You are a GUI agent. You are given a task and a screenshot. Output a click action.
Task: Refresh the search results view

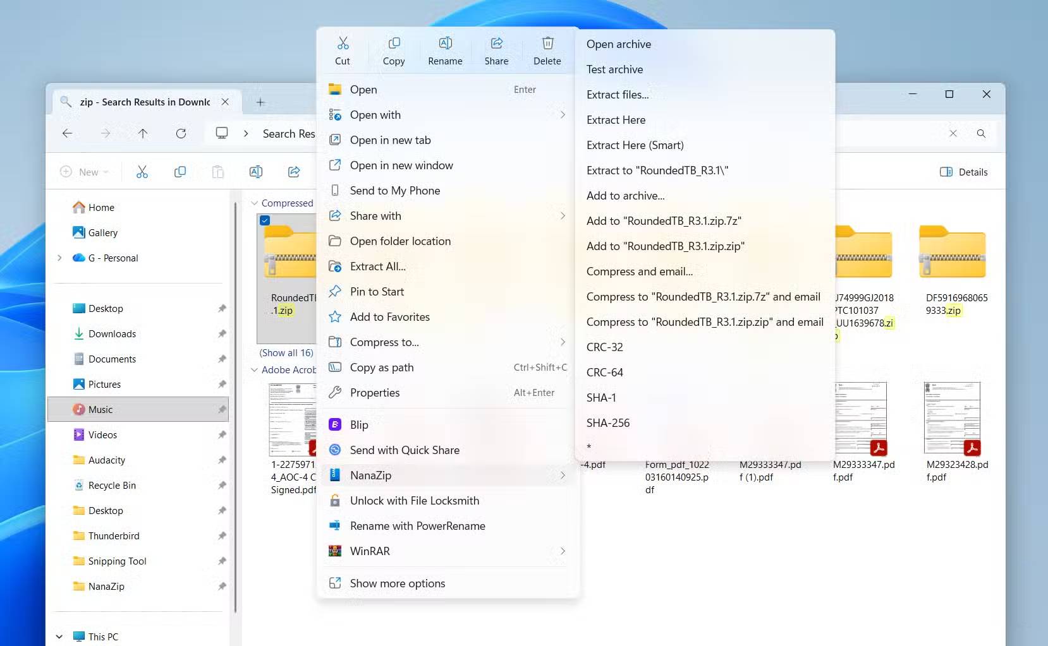181,133
